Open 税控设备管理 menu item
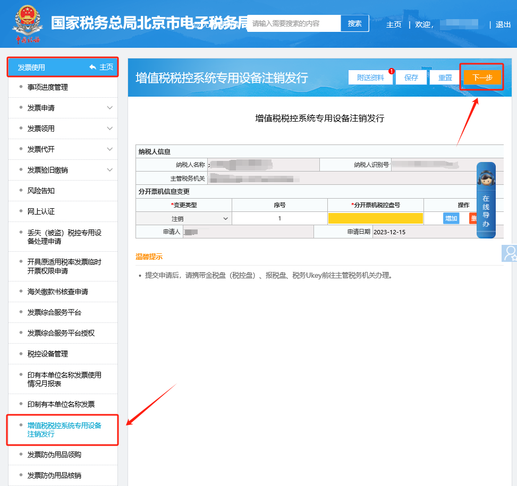The height and width of the screenshot is (486, 517). (48, 354)
